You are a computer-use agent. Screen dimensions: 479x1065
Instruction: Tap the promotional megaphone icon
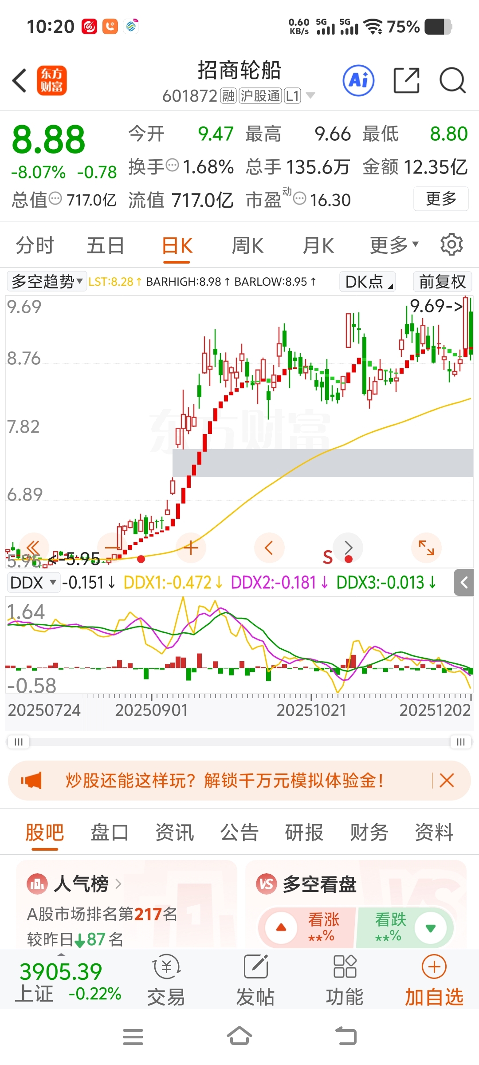pyautogui.click(x=31, y=780)
